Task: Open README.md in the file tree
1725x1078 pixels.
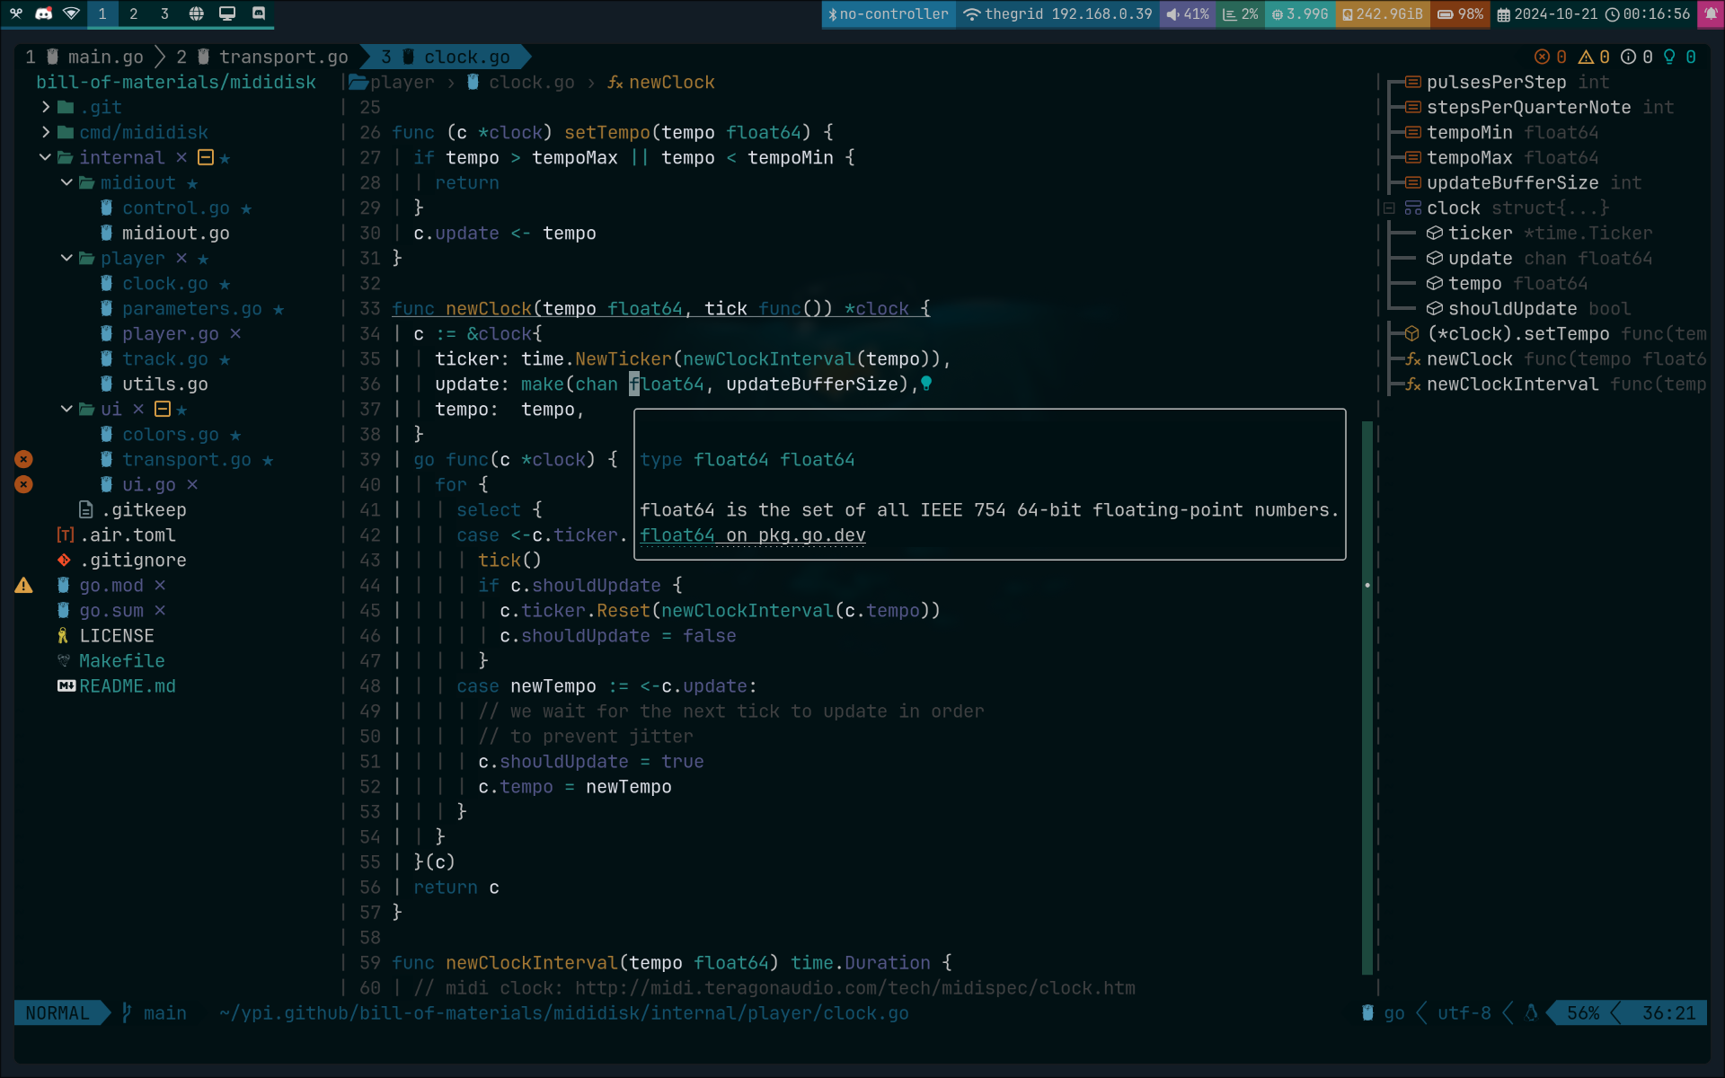Action: 127,686
